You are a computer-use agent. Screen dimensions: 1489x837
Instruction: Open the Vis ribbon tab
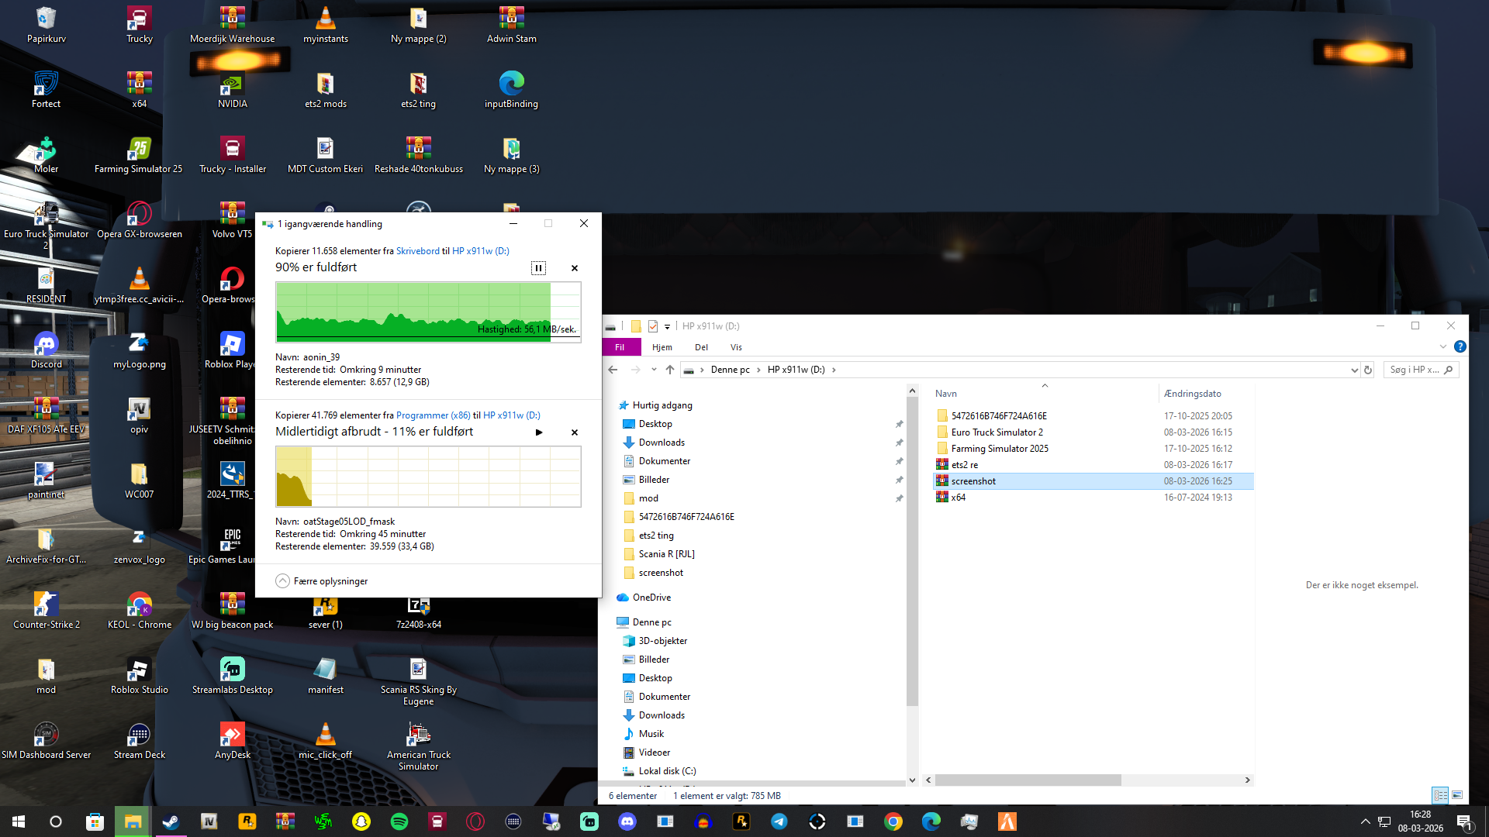[x=736, y=347]
